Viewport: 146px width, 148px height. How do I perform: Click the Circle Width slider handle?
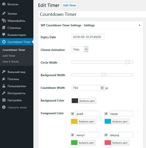127,62
